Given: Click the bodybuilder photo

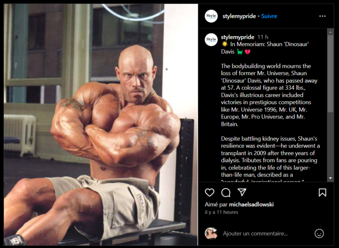Looking at the screenshot, I should click(x=101, y=124).
